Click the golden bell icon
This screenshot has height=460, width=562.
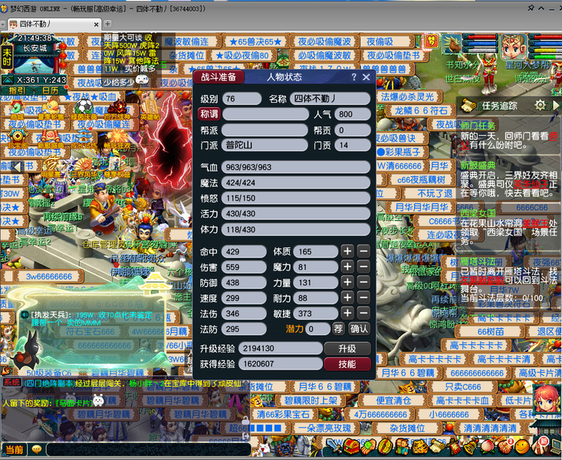coord(471,446)
